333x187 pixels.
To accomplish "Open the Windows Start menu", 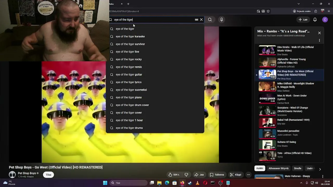I will 105,183.
